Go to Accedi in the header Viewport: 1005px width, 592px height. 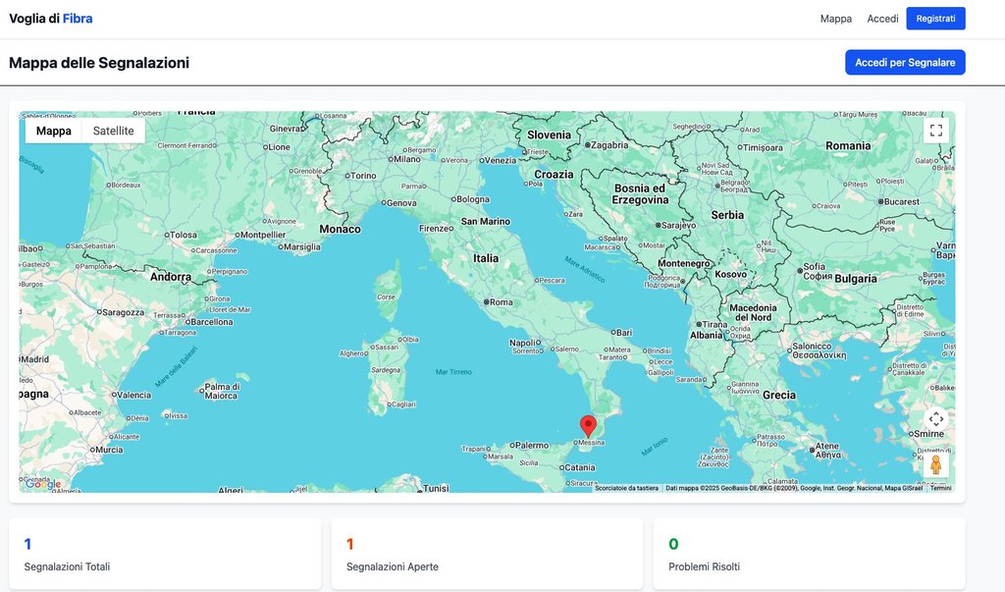(x=882, y=19)
